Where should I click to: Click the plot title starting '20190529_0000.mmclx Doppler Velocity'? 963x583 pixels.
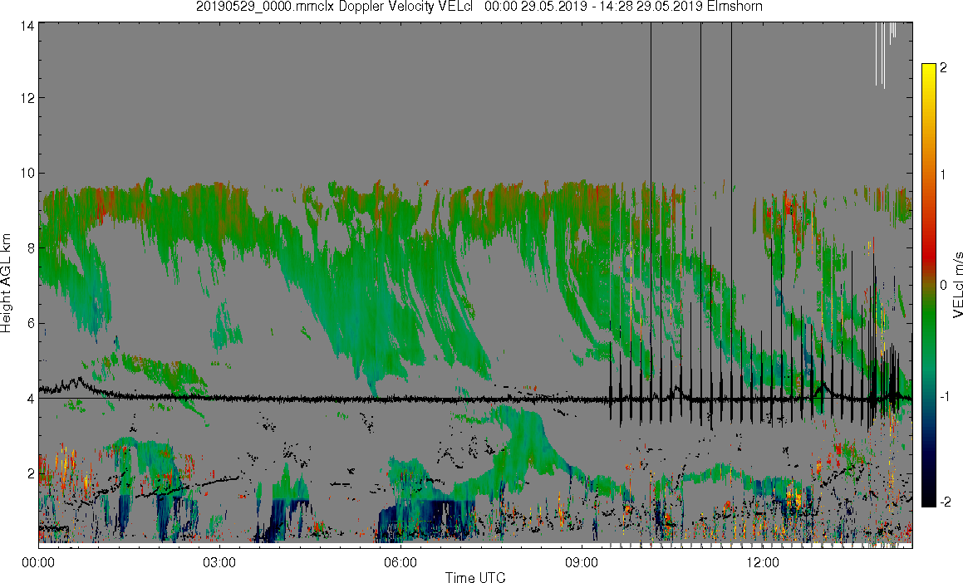(x=479, y=7)
